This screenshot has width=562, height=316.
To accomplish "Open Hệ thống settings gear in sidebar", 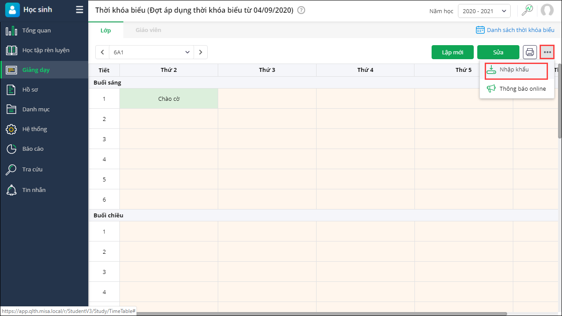I will (x=11, y=129).
